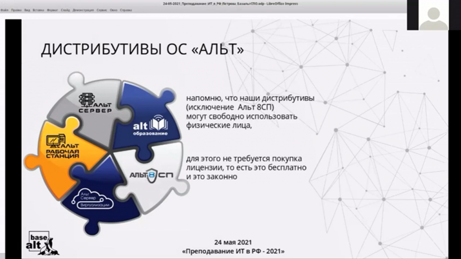Viewport: 461px width, 259px height.
Task: Open the Слайд menu
Action: (x=65, y=10)
